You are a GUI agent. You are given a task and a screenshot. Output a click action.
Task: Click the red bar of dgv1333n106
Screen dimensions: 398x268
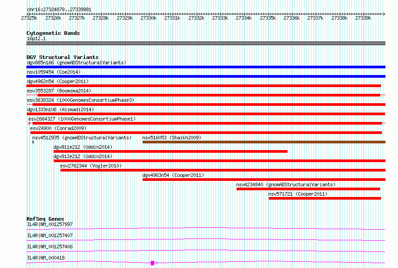point(206,114)
